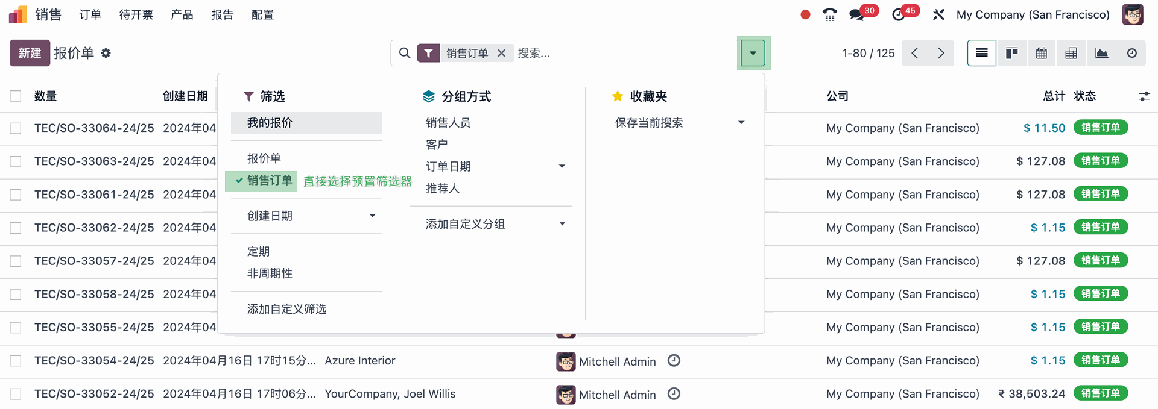This screenshot has width=1158, height=409.
Task: Remove the 销售订单 filter tag
Action: (x=501, y=53)
